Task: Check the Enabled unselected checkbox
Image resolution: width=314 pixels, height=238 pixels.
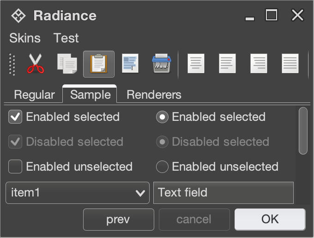Action: [x=15, y=167]
